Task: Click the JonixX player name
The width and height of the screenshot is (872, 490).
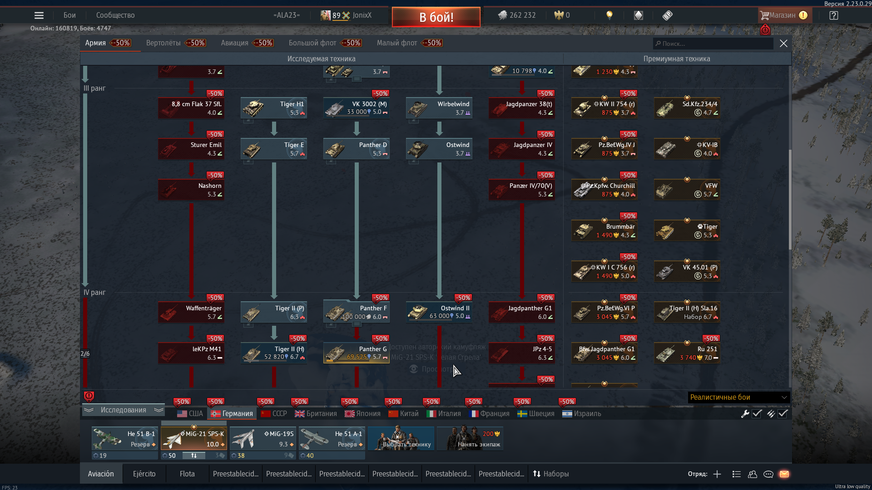Action: [362, 15]
